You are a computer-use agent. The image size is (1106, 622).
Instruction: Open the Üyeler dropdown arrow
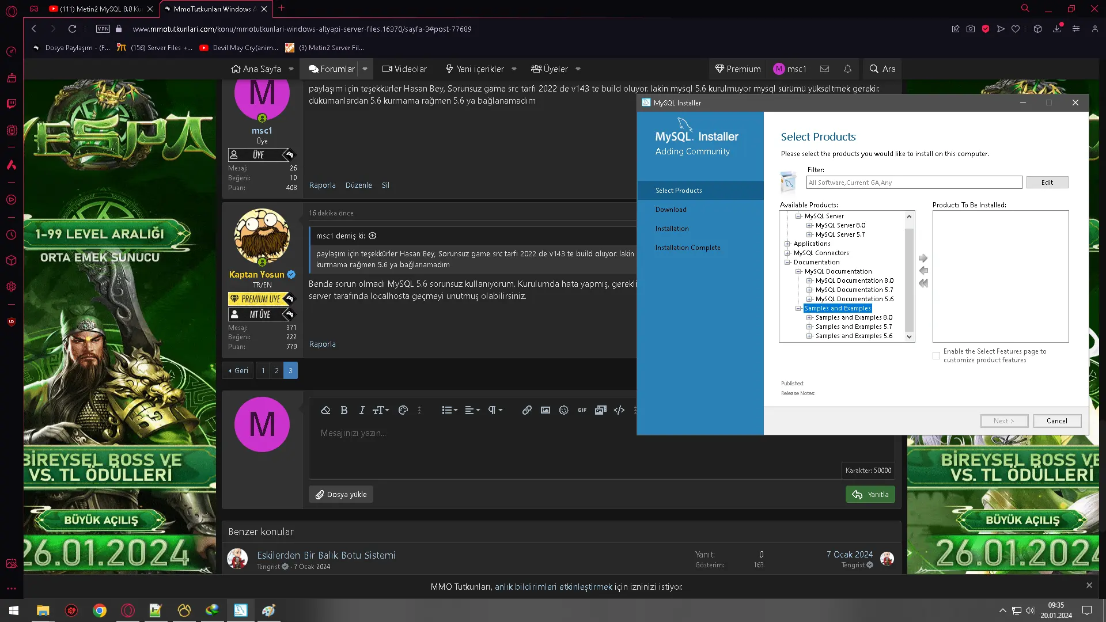click(578, 69)
